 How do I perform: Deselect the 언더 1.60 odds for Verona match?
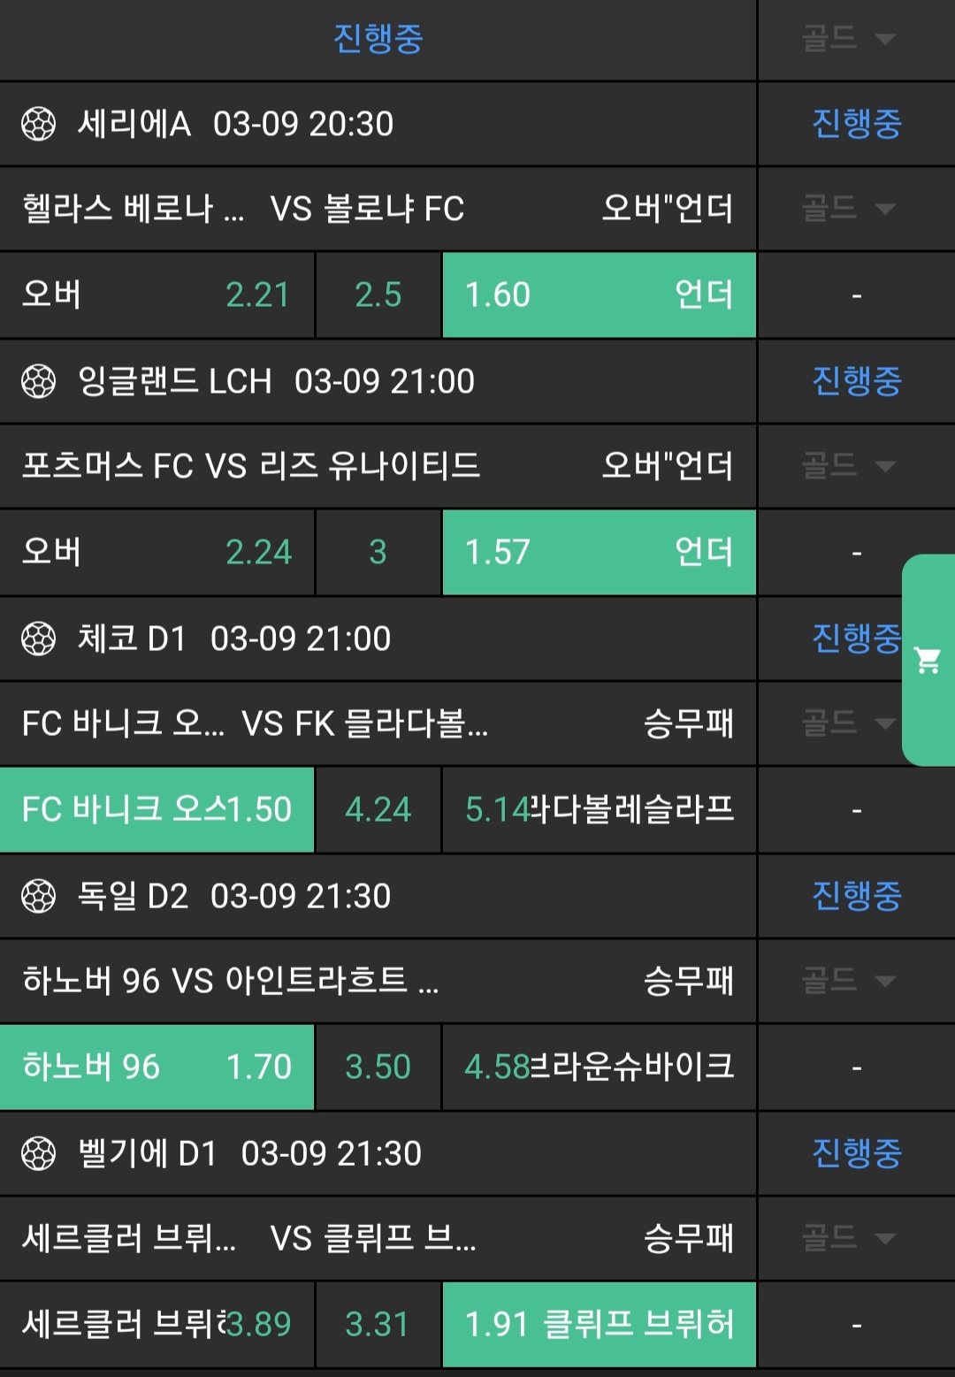[599, 295]
